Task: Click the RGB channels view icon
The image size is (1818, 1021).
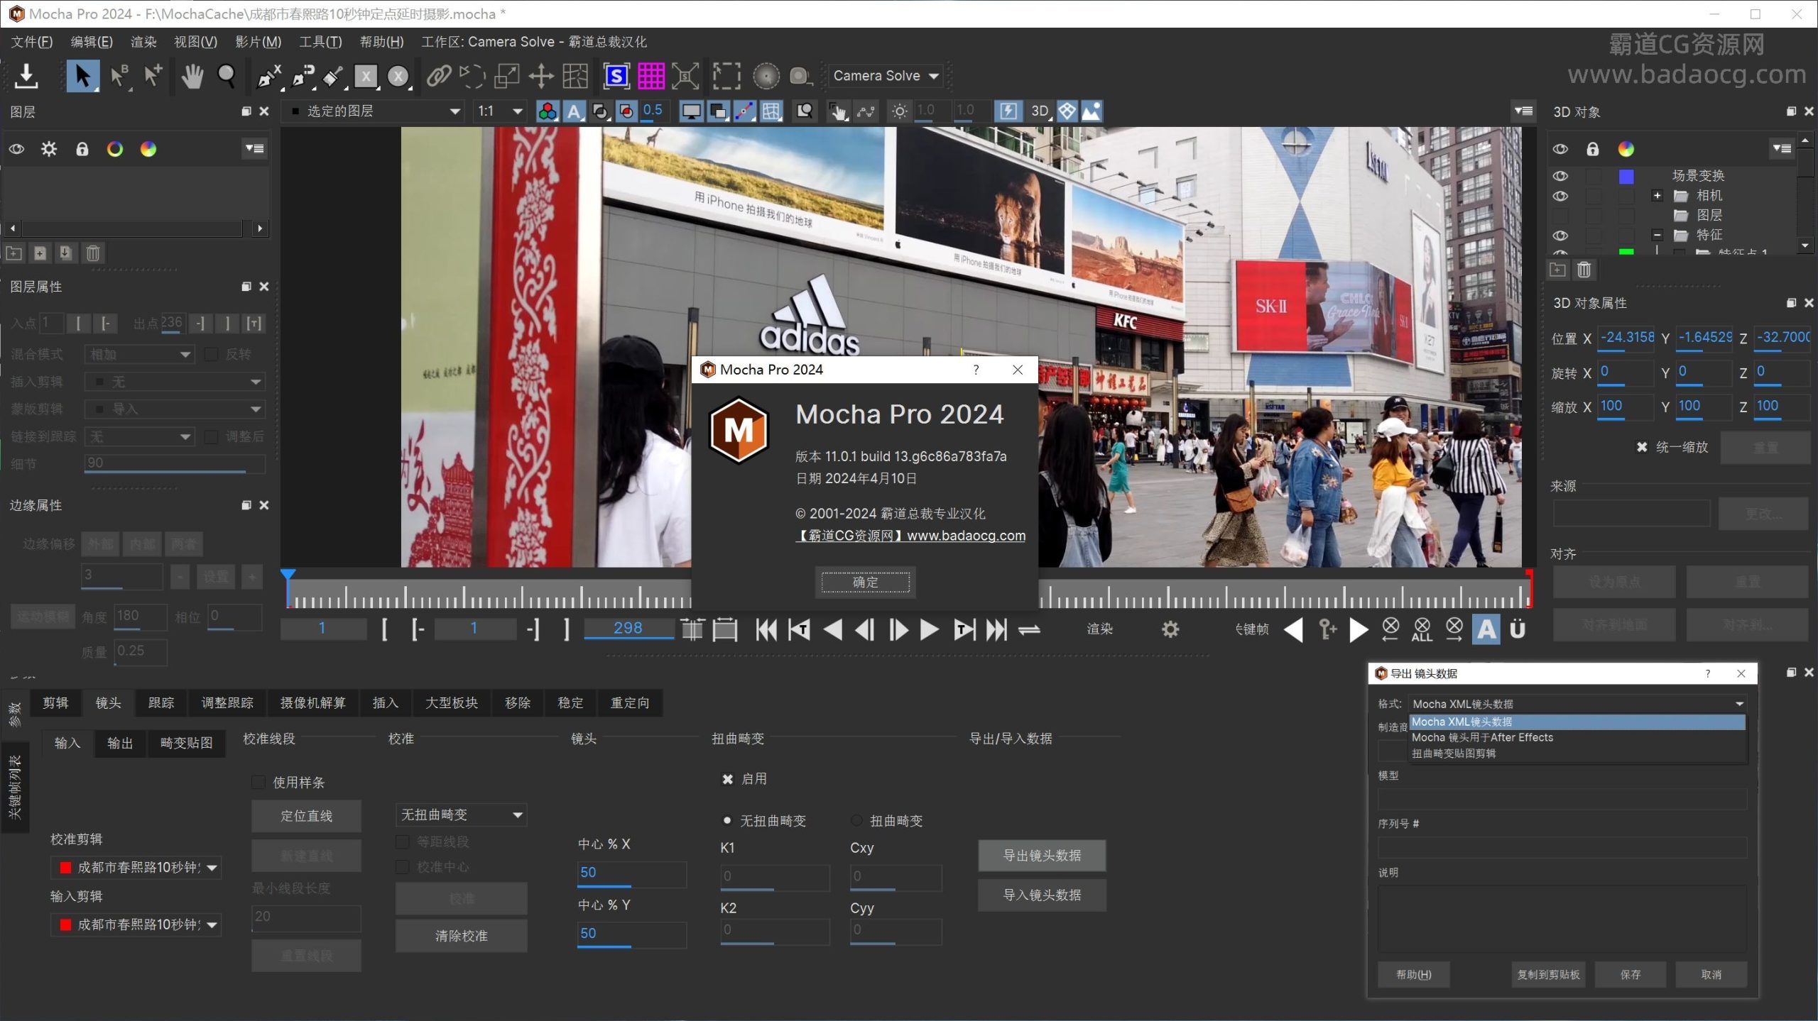Action: tap(548, 111)
